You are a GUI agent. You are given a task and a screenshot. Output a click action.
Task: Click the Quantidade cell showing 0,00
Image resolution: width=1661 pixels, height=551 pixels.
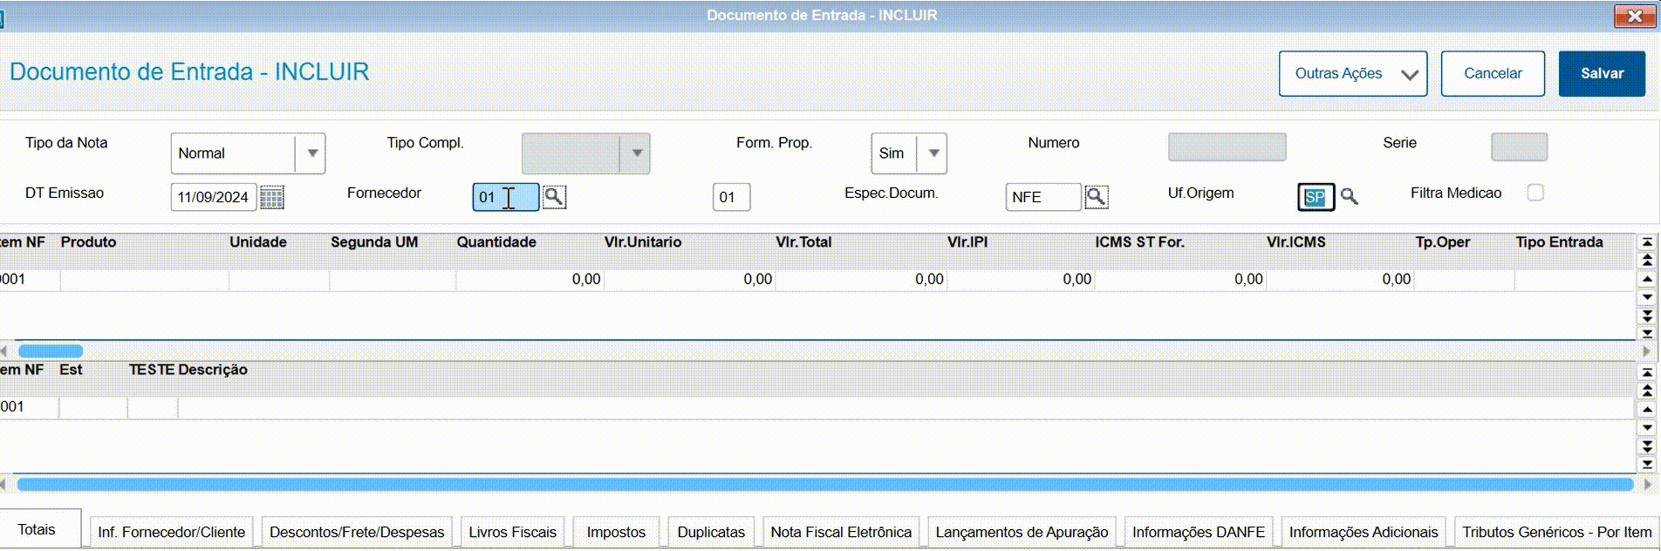click(529, 279)
